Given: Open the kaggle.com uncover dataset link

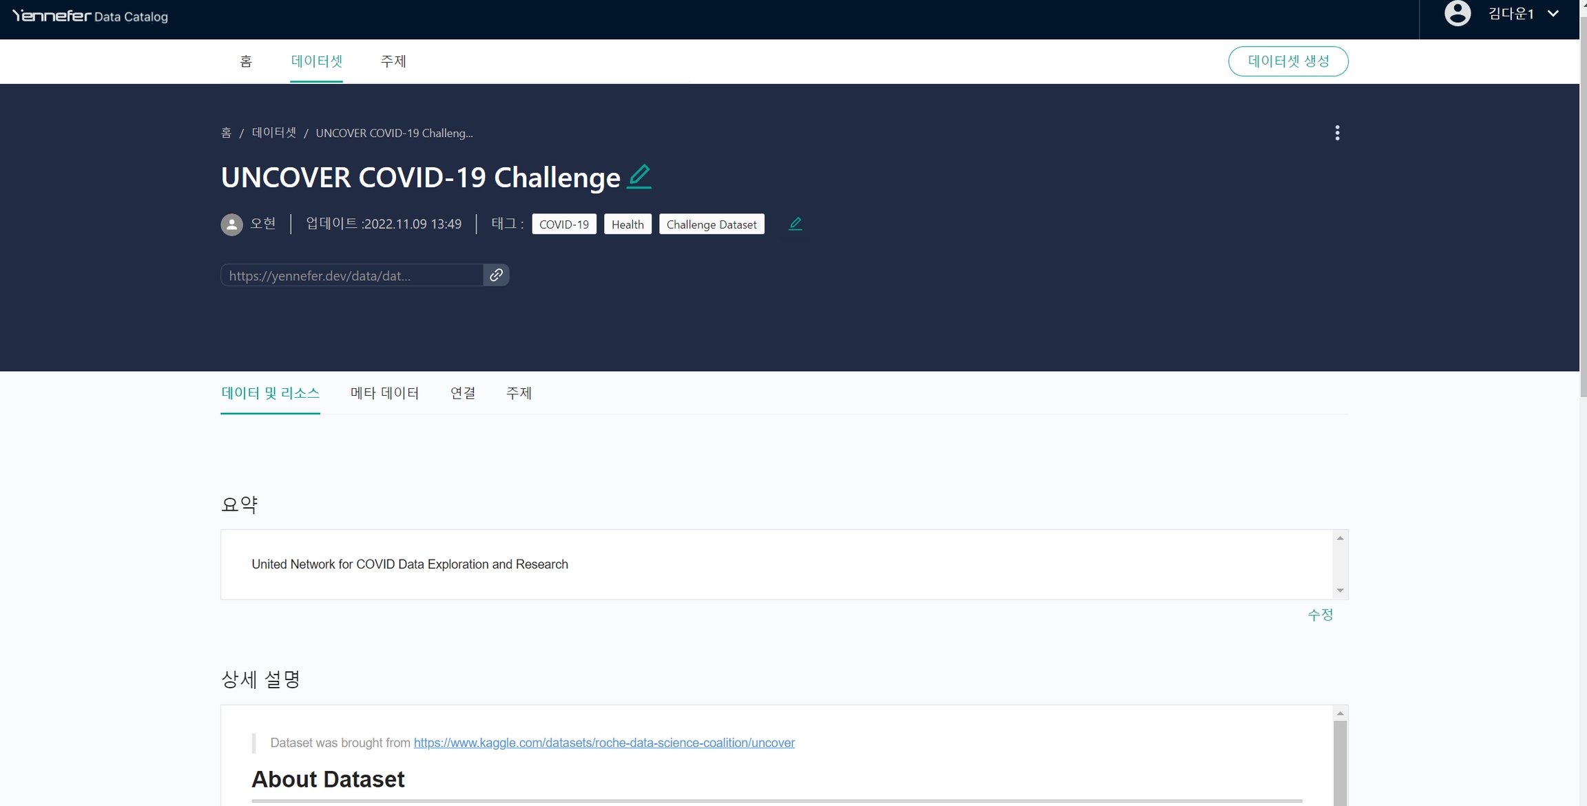Looking at the screenshot, I should coord(603,743).
